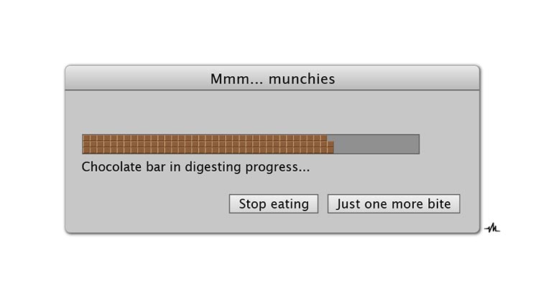Click the "Chocolate bar in digesting progress..." label

(x=196, y=167)
